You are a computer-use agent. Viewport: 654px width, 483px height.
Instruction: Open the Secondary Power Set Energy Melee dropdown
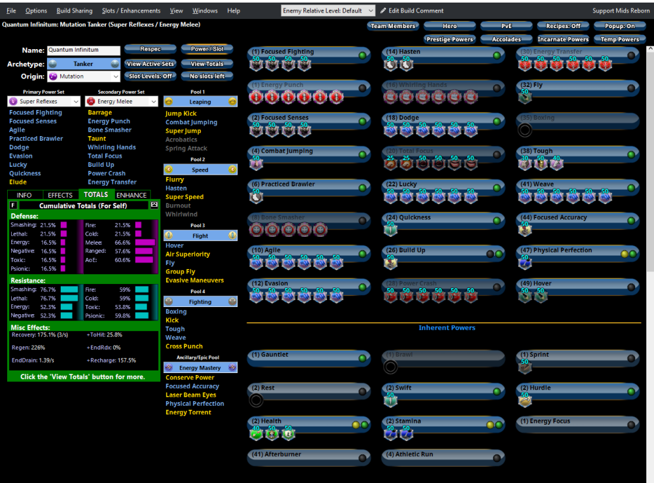[154, 101]
